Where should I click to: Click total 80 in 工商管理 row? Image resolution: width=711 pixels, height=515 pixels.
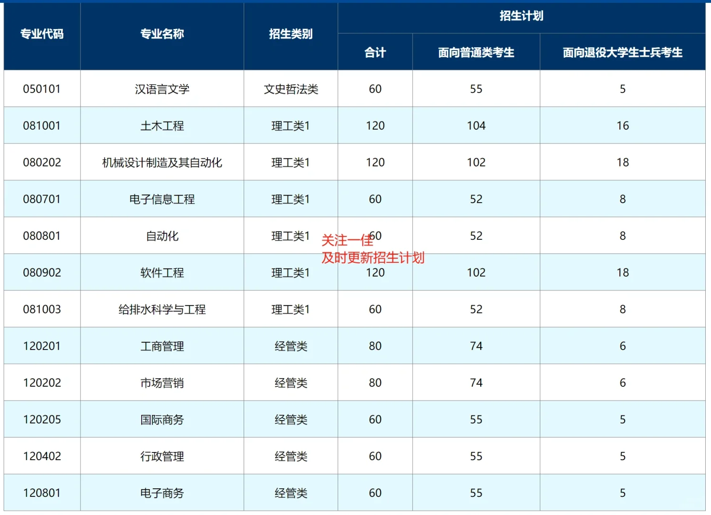(x=375, y=346)
